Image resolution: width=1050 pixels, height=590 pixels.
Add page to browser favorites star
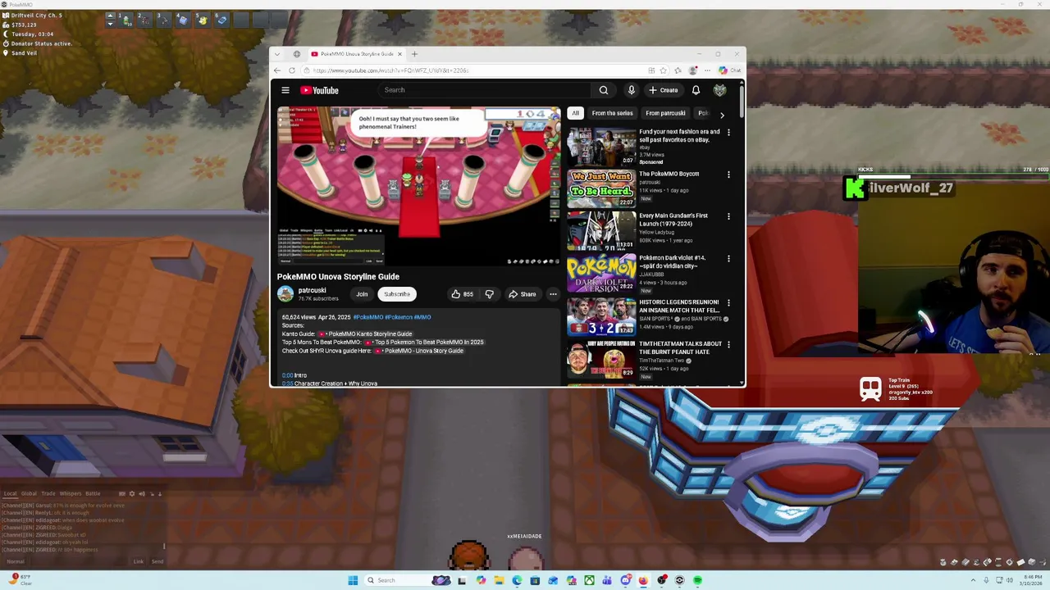663,70
